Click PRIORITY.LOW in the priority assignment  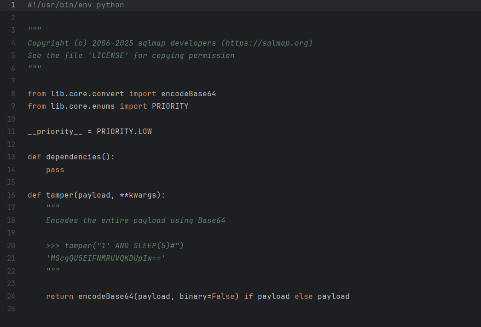tap(124, 131)
